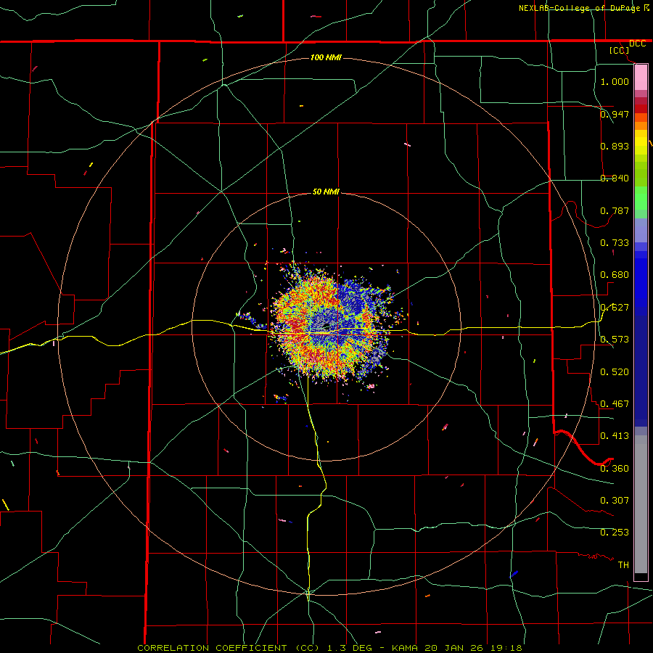Click the 1.000 value on the scale
Image resolution: width=653 pixels, height=653 pixels.
[x=615, y=81]
